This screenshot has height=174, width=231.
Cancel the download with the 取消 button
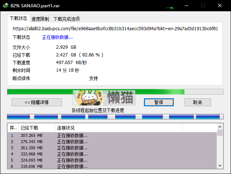tap(197, 102)
